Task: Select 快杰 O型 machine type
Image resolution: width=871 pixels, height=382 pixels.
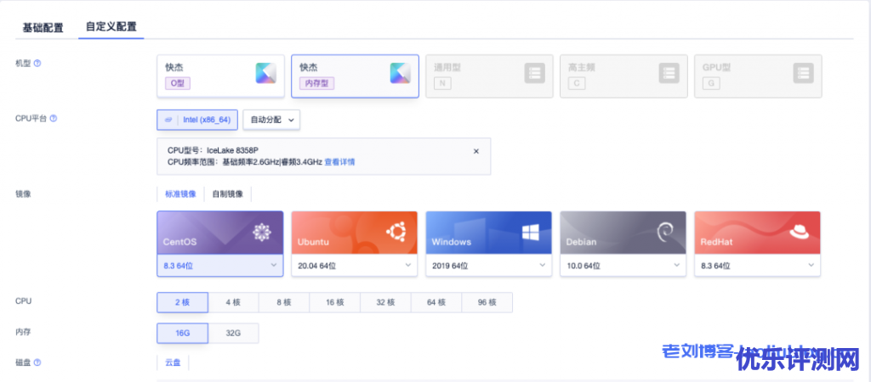Action: pos(220,76)
